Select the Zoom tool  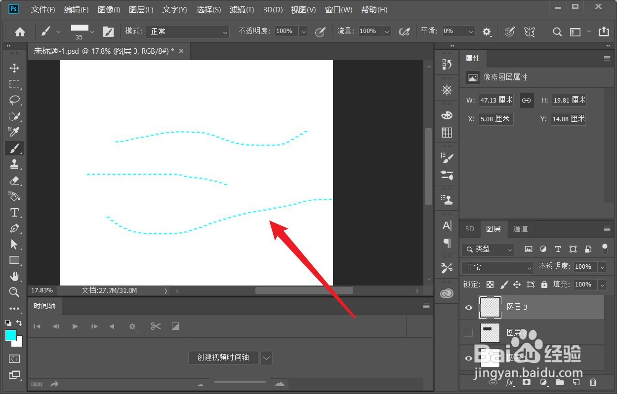click(14, 292)
